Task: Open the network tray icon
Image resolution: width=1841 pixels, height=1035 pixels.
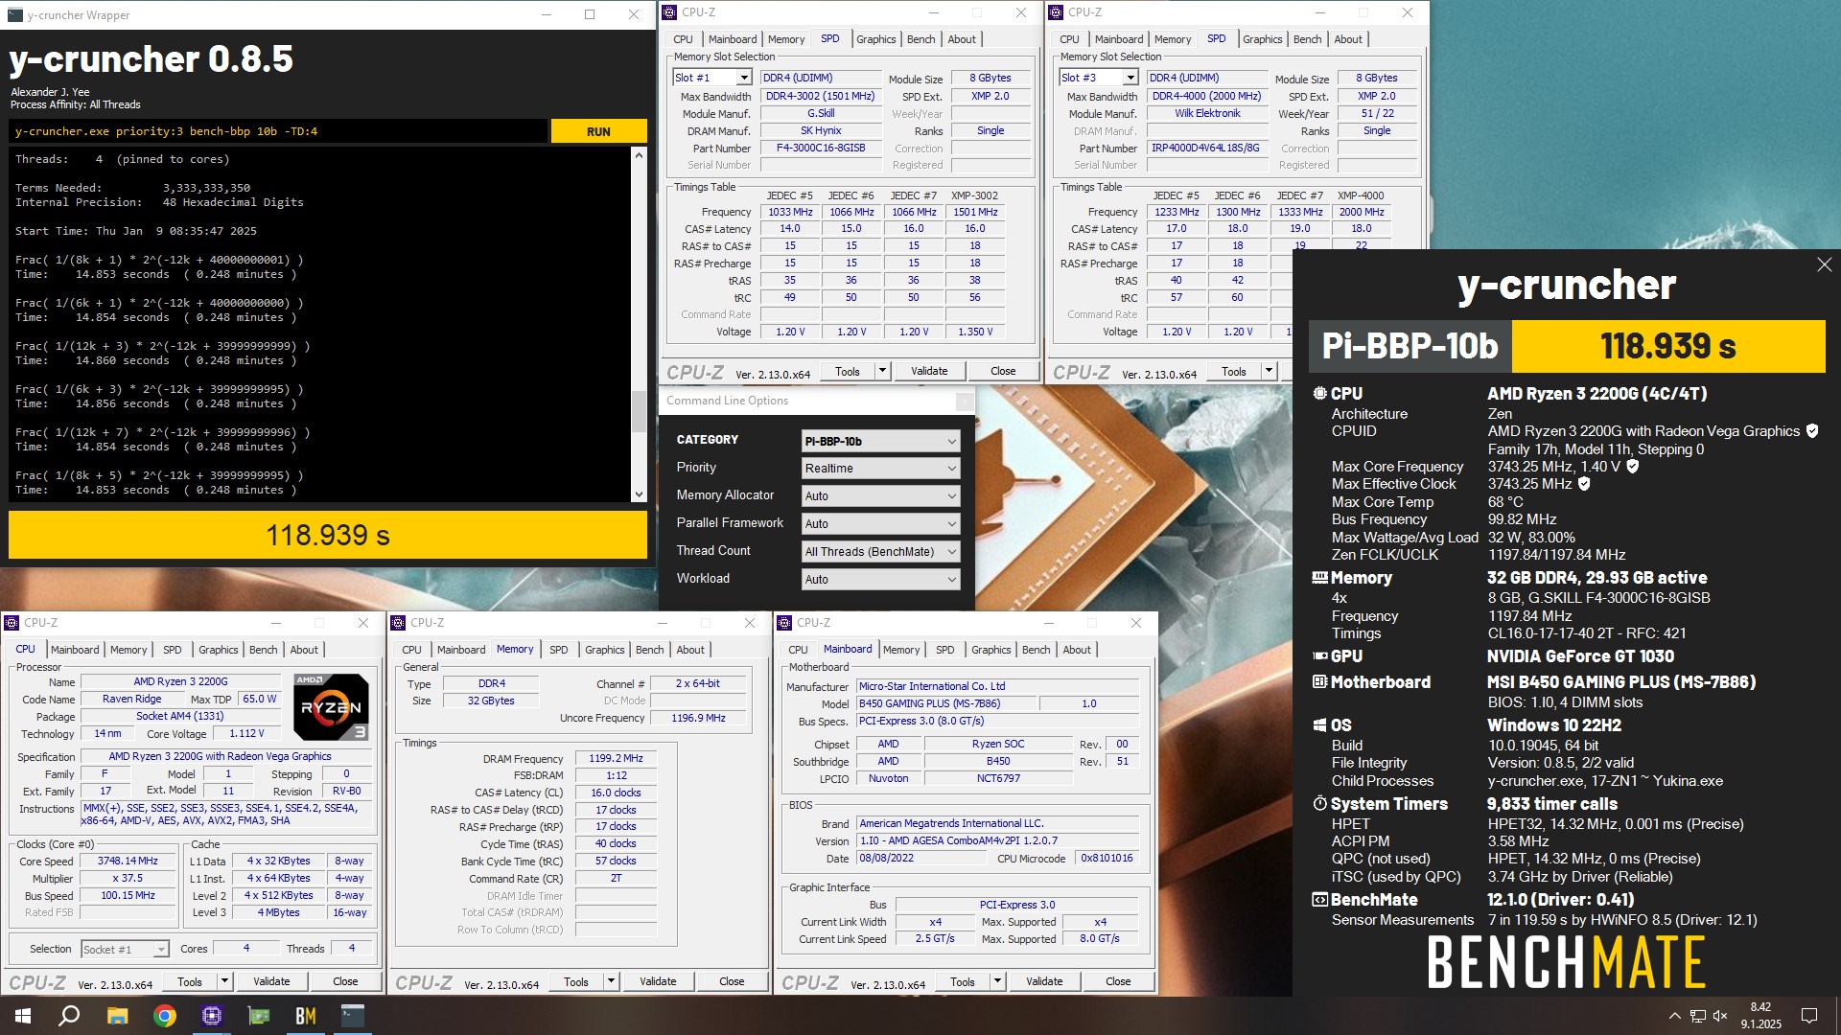Action: pyautogui.click(x=1697, y=1016)
